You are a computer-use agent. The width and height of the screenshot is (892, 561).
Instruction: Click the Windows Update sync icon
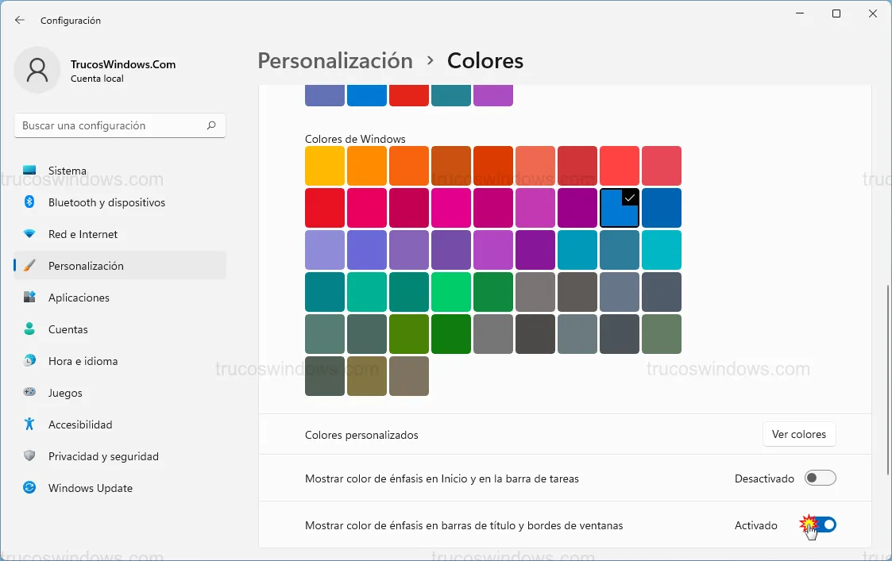coord(29,488)
